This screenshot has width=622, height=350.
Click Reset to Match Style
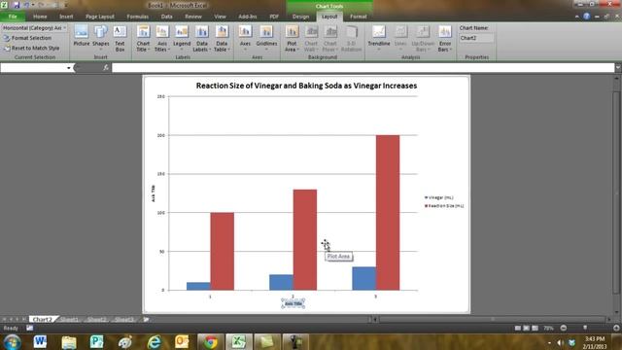coord(32,48)
